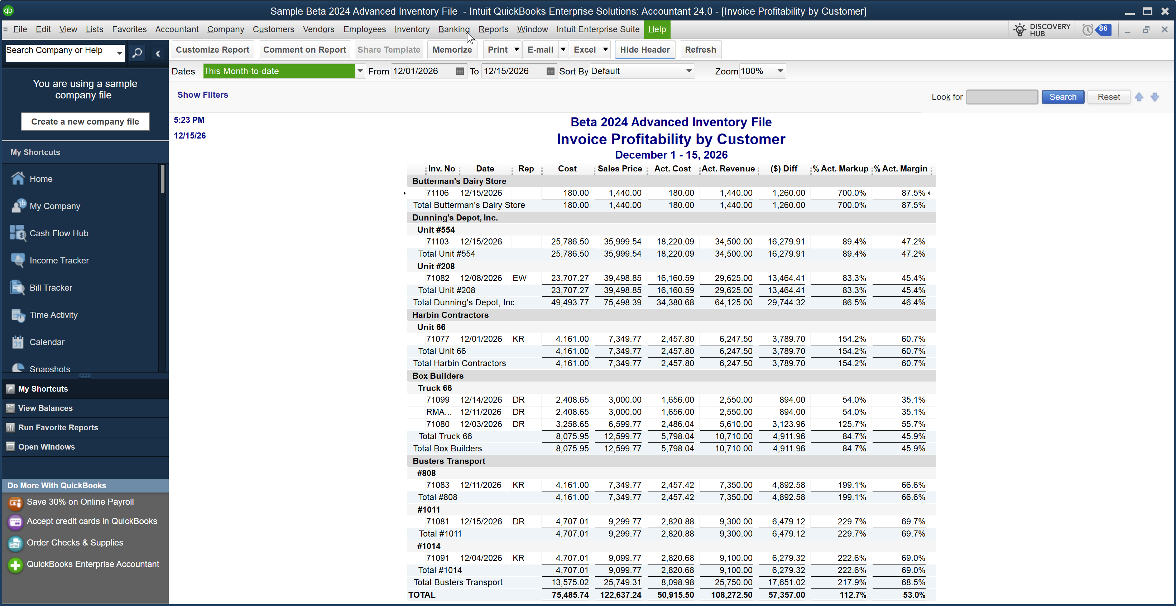Expand the Dates range dropdown

(x=360, y=71)
